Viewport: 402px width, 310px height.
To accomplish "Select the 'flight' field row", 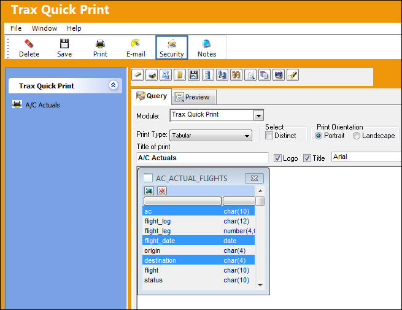I will pos(199,270).
